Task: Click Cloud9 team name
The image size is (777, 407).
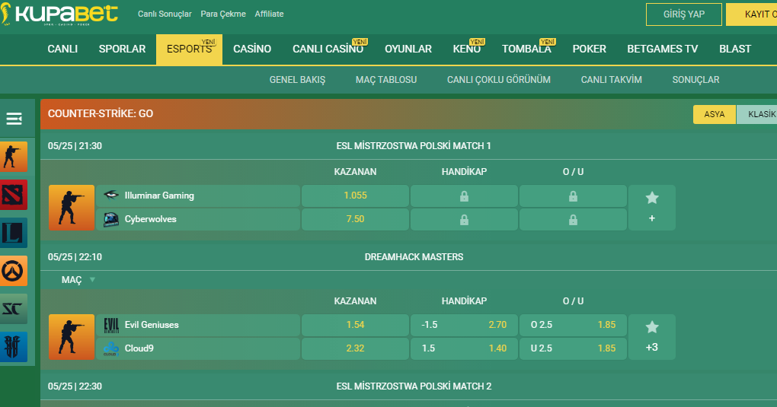Action: pos(139,348)
